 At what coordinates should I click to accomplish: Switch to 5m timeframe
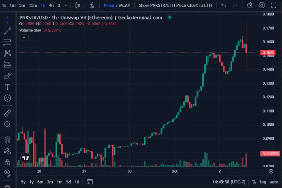22,5
